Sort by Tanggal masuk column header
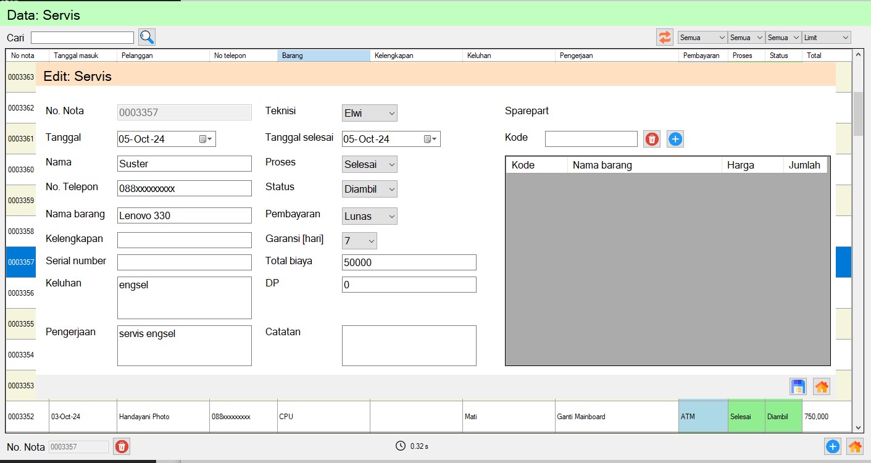Image resolution: width=871 pixels, height=463 pixels. tap(83, 56)
